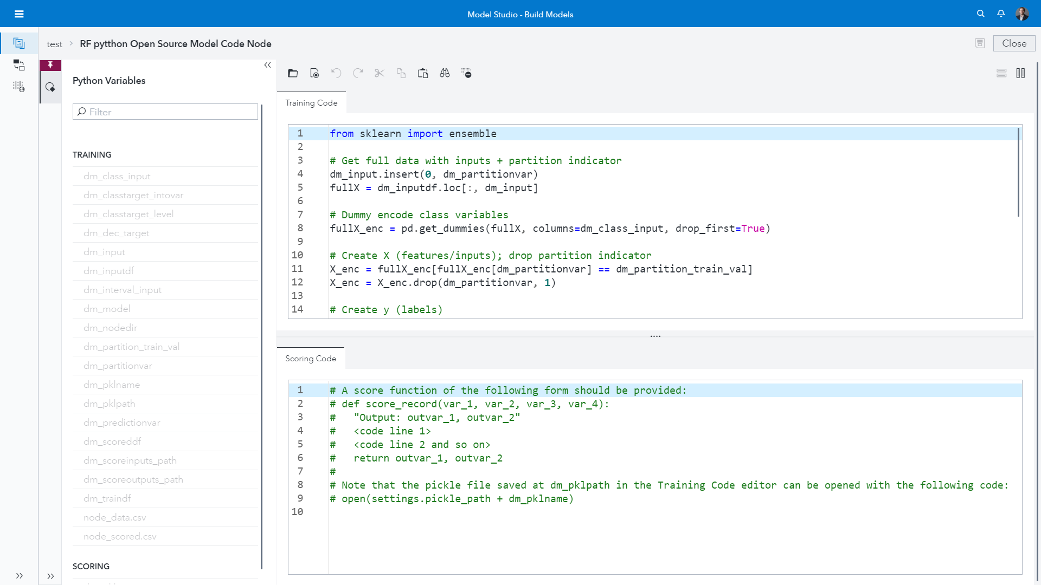
Task: Clear the code editor contents
Action: tap(466, 73)
